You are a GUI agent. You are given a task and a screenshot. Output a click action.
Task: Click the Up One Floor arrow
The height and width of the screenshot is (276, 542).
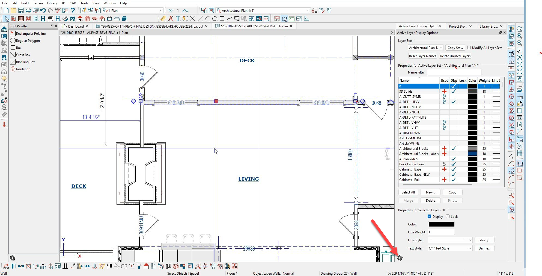click(x=185, y=10)
